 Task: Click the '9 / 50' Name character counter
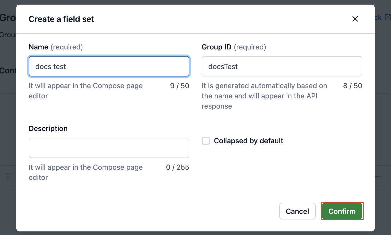click(179, 86)
